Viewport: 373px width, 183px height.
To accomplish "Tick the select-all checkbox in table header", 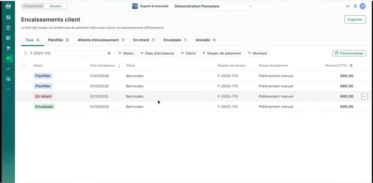I will (x=23, y=66).
